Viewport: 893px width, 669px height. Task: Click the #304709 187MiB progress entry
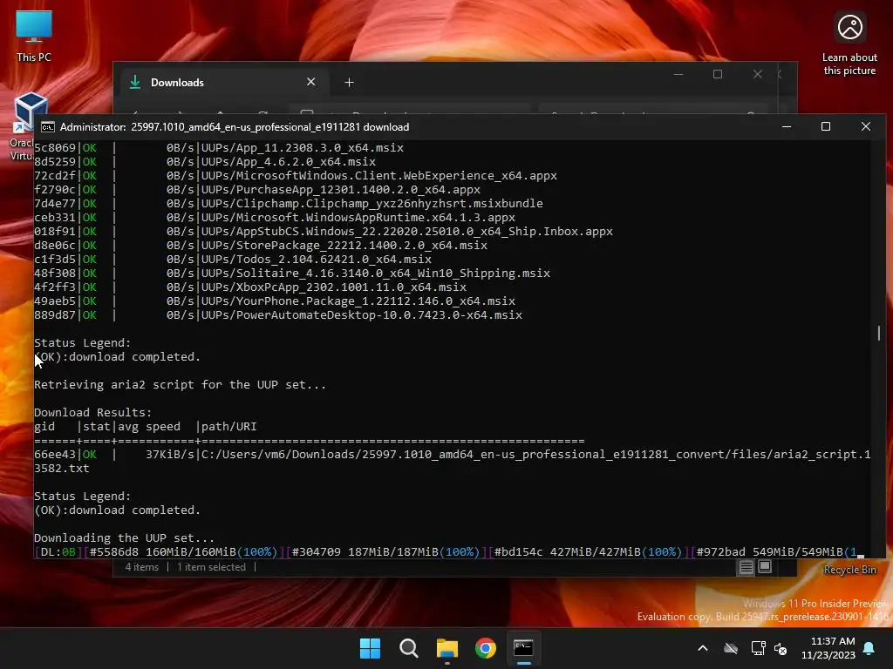tap(385, 552)
